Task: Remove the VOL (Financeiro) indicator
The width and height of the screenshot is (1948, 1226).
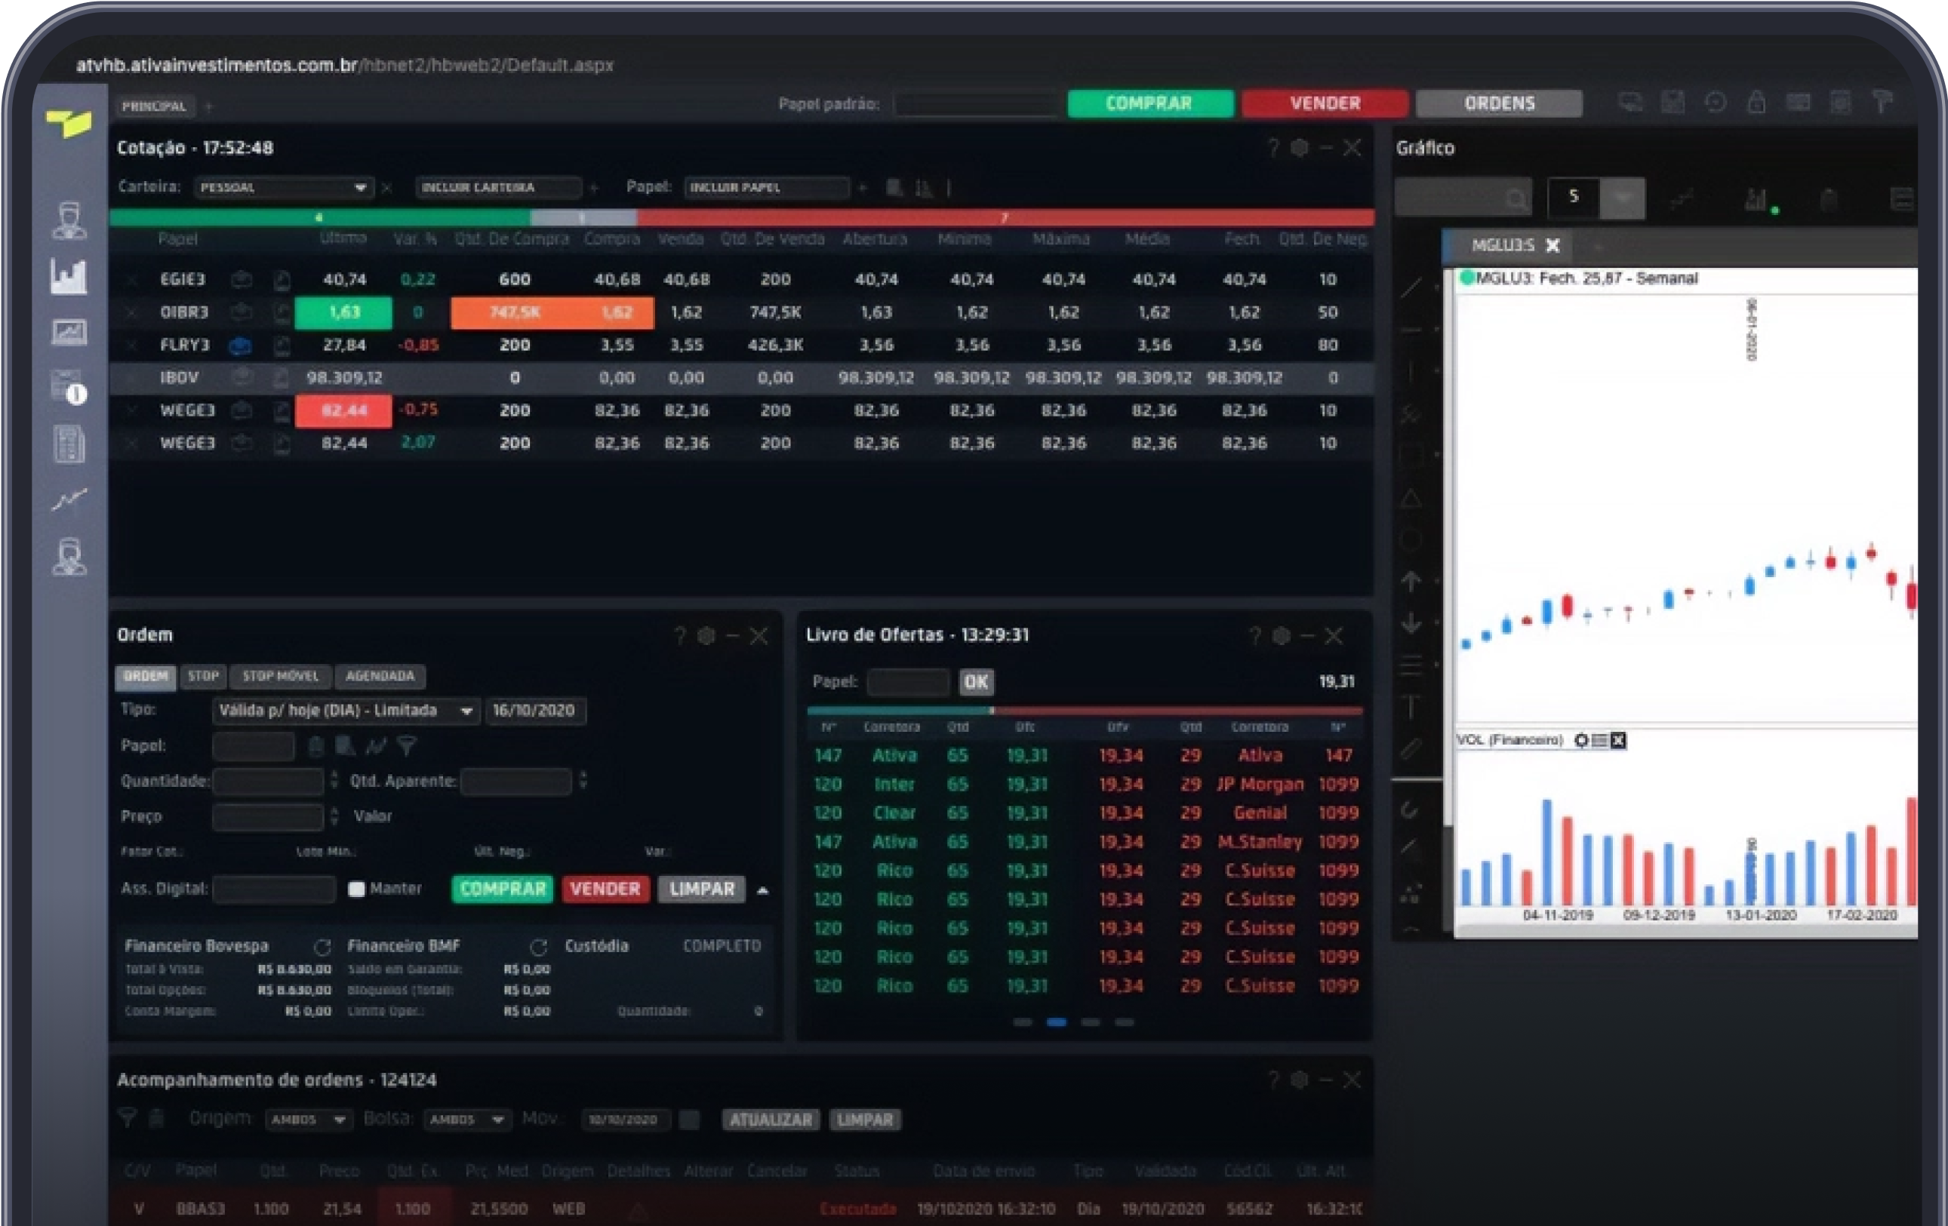Action: 1618,741
